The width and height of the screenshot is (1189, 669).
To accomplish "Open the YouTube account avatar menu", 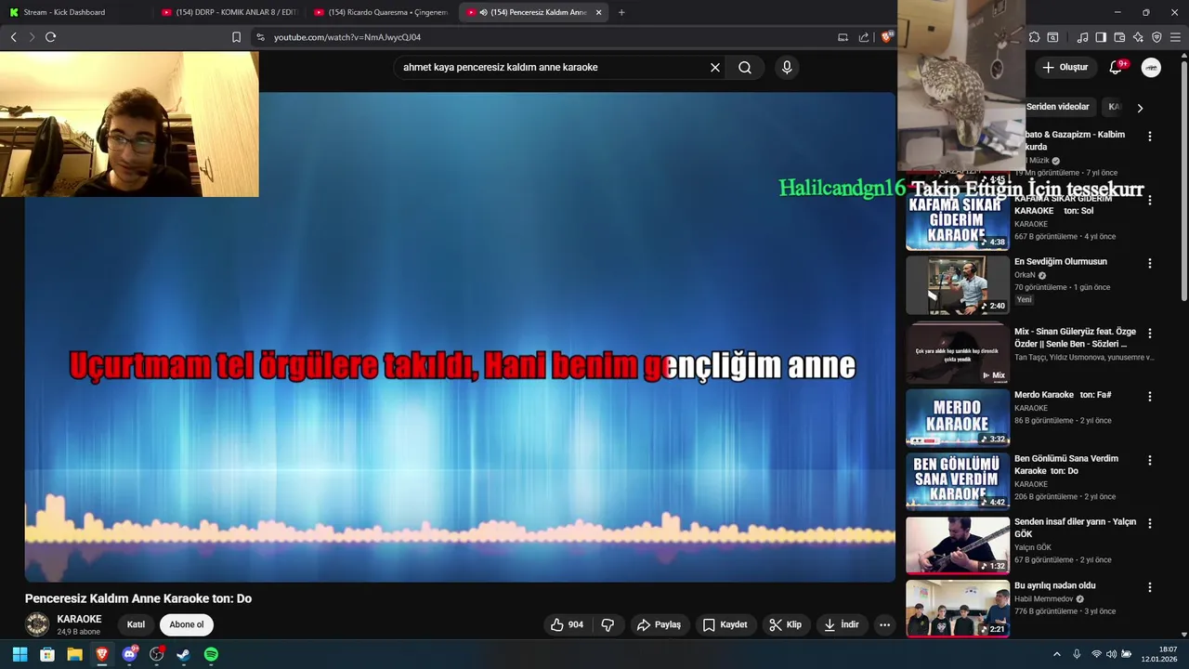I will 1151,67.
